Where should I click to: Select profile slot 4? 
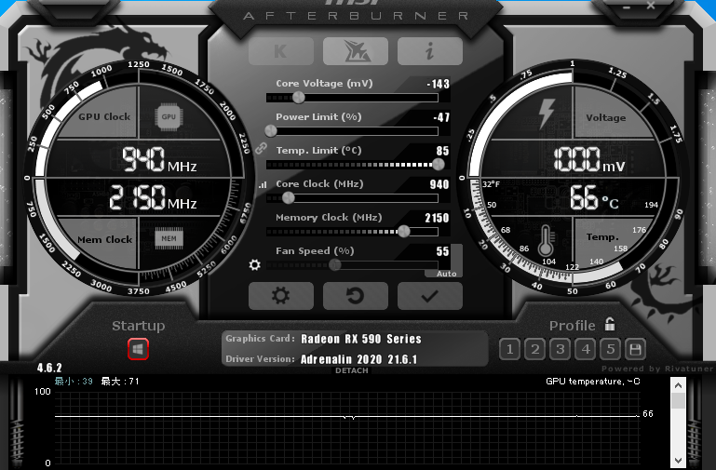pos(586,350)
